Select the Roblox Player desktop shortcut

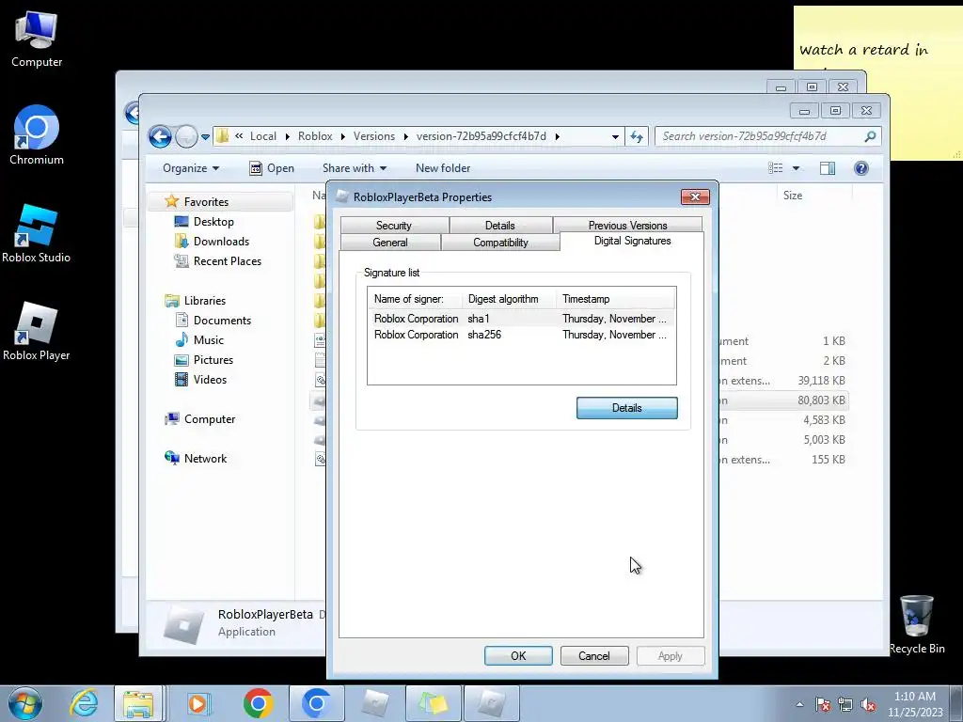tap(37, 332)
